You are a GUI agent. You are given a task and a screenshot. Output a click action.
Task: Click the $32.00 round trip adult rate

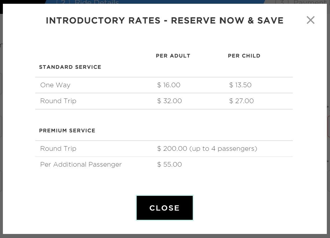[169, 101]
